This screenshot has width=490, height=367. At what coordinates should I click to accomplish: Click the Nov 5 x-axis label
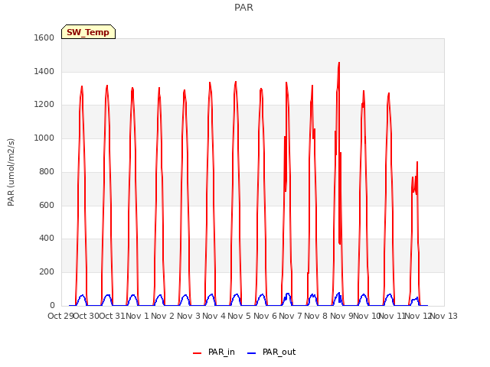click(239, 316)
